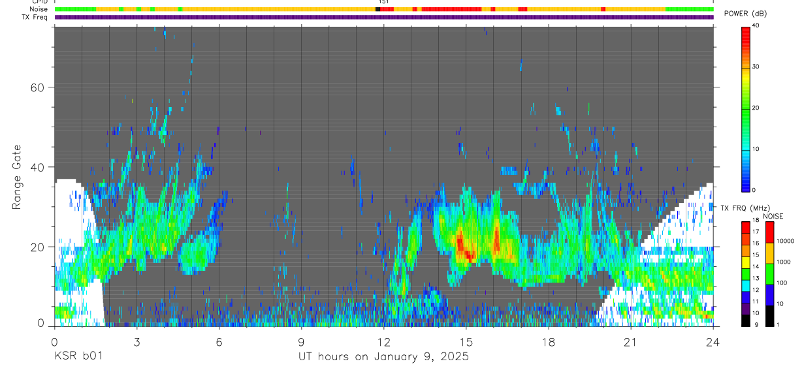Click the "100" label on NOISE scale
This screenshot has height=370, width=802.
(x=782, y=283)
